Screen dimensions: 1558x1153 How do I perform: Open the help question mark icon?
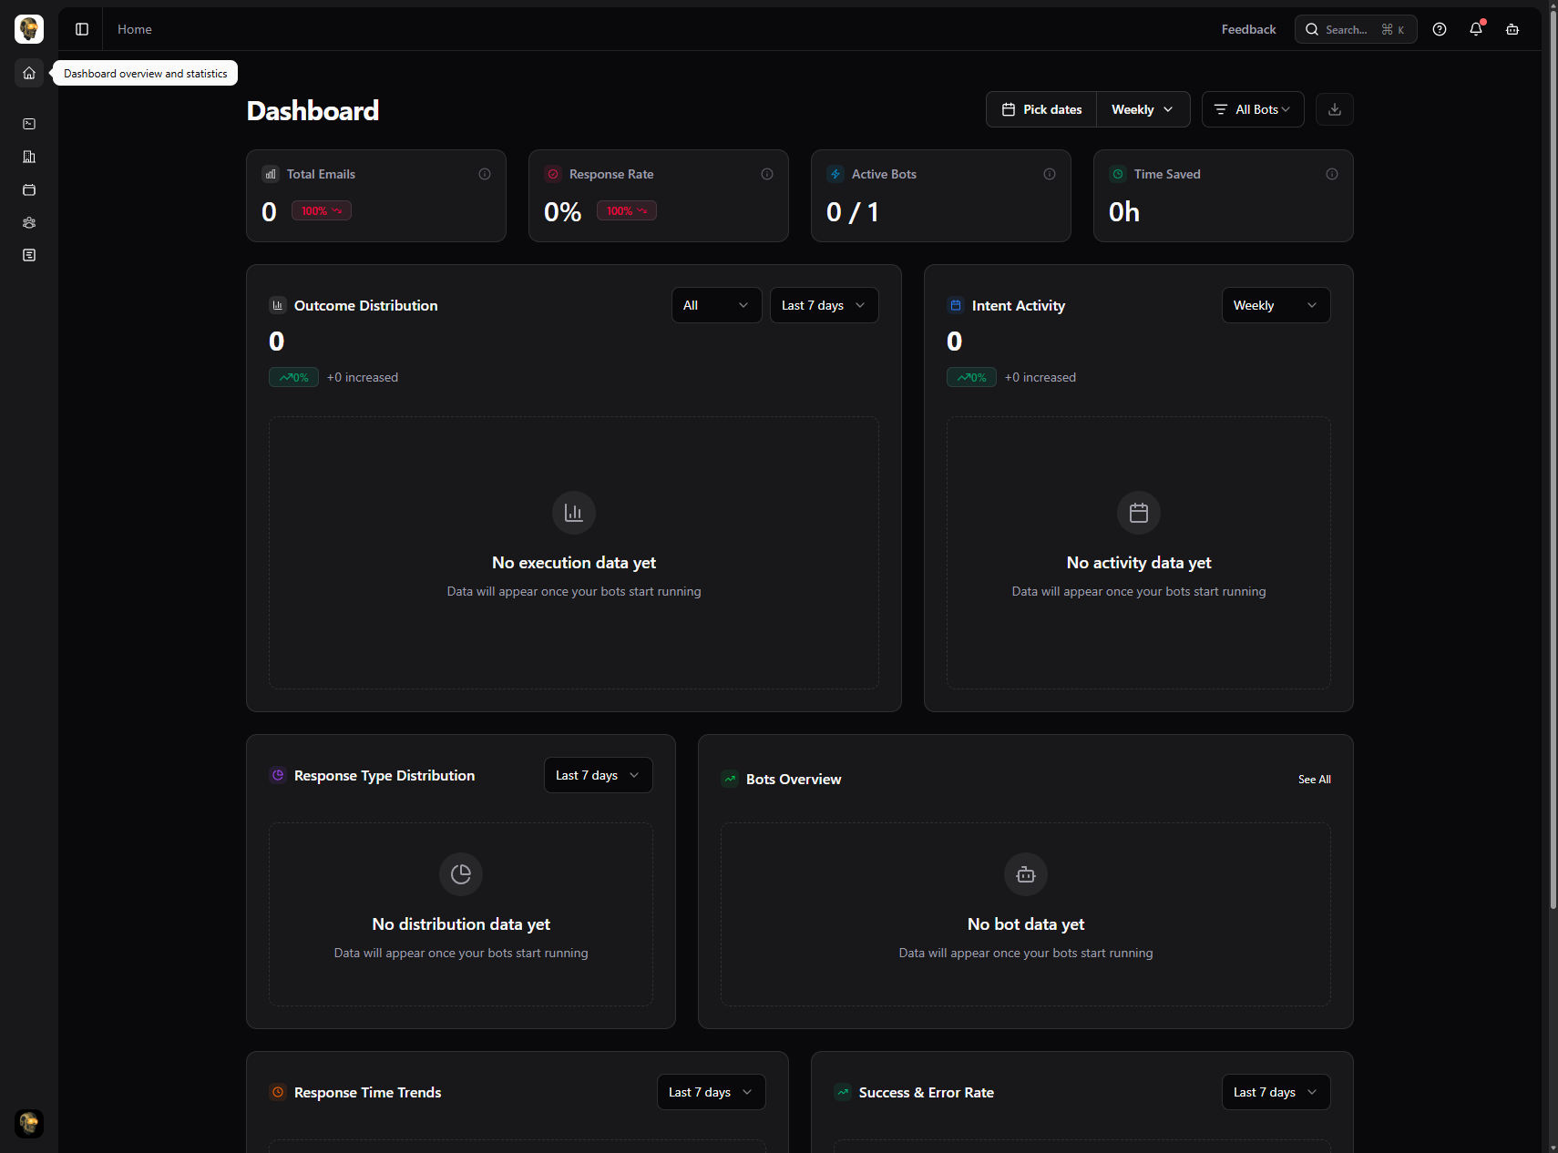[x=1440, y=29]
